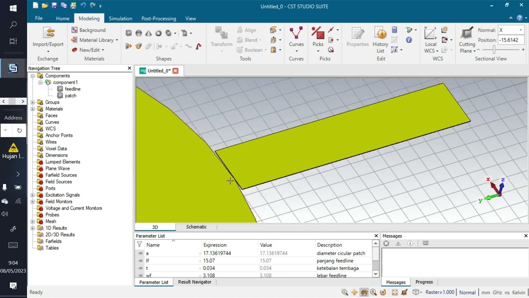The height and width of the screenshot is (298, 529).
Task: Click the zoom icon in status bar
Action: [345, 292]
